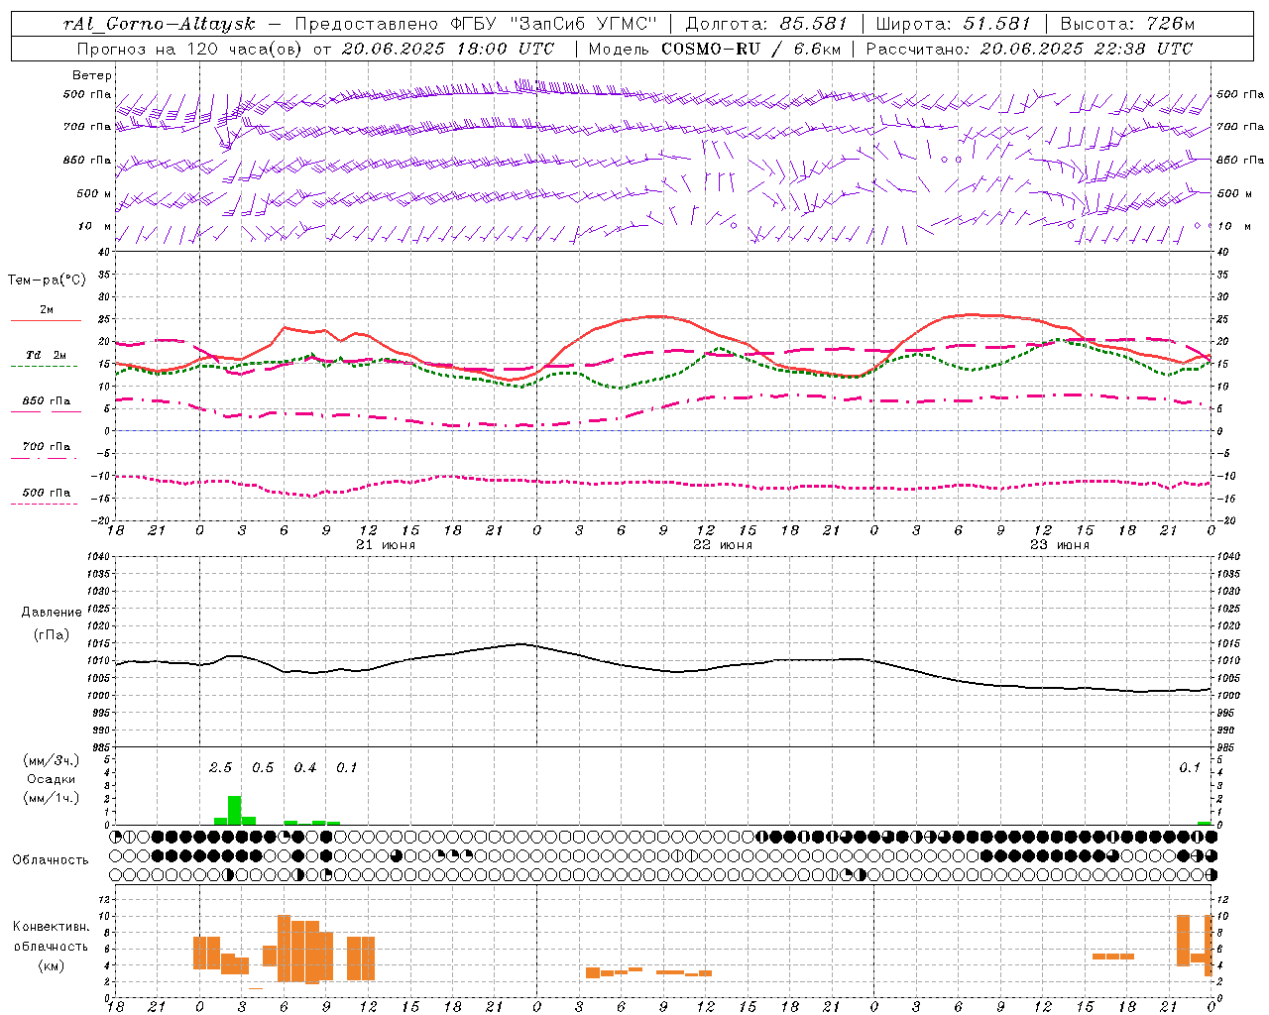This screenshot has width=1269, height=1015.
Task: Click the Td 2м legend entry
Action: [x=46, y=355]
